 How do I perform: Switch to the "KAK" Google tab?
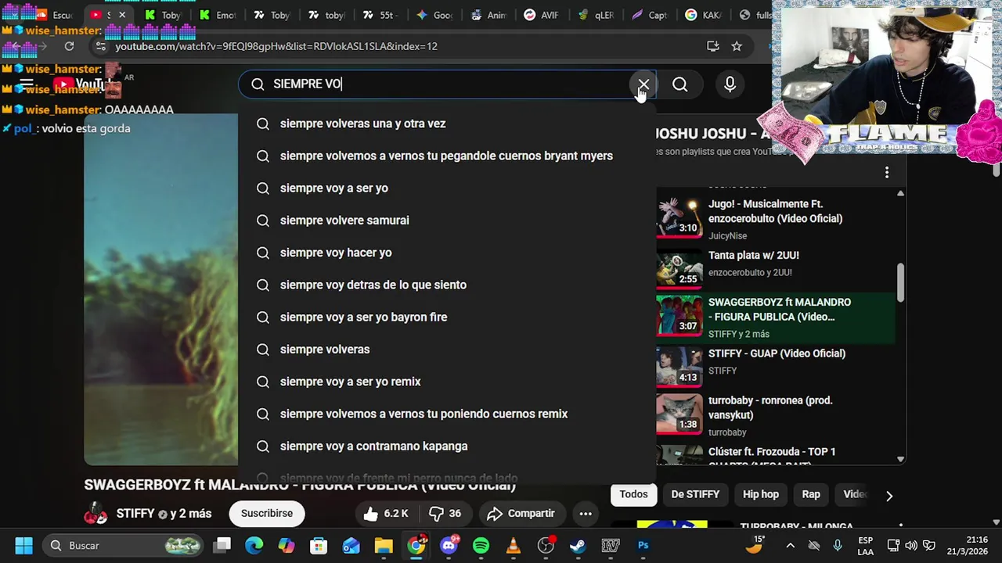(x=703, y=15)
